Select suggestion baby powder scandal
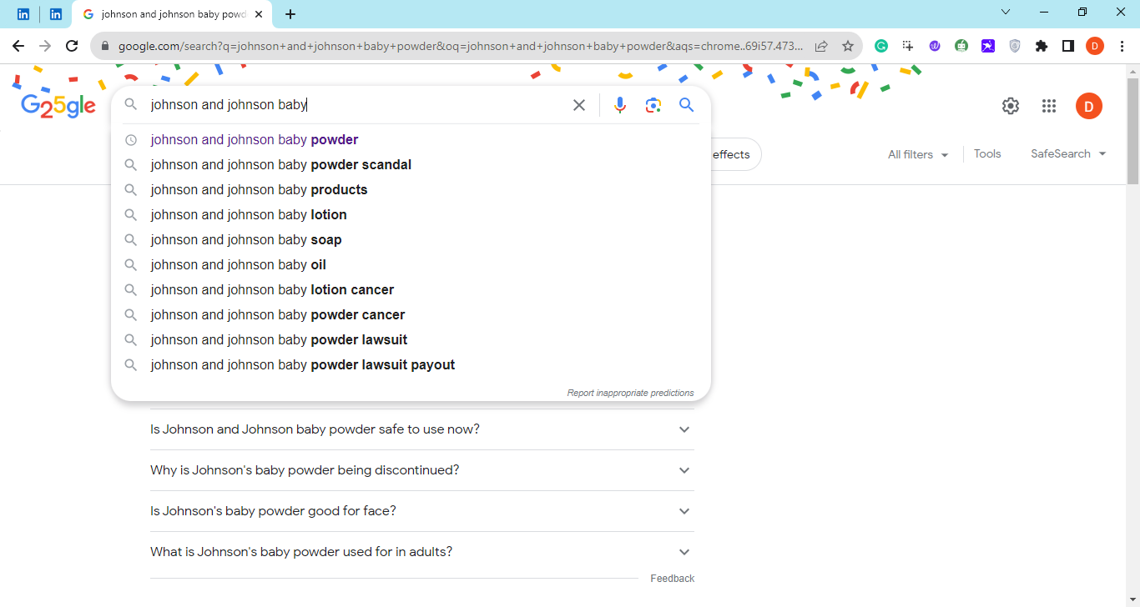1140x607 pixels. 411,165
